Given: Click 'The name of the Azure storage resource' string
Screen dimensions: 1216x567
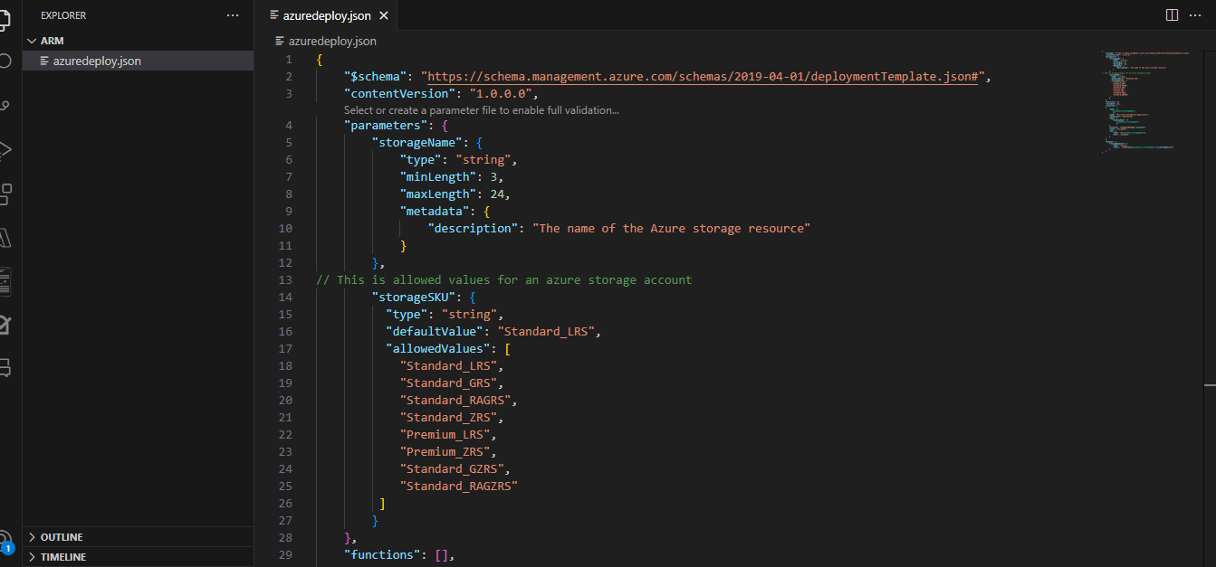Looking at the screenshot, I should [671, 229].
